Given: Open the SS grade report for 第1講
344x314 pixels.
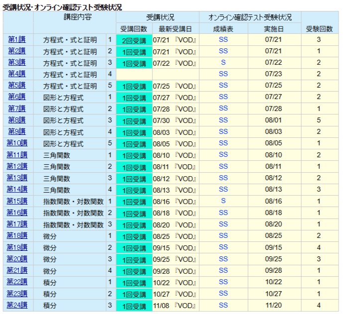Looking at the screenshot, I should 223,39.
